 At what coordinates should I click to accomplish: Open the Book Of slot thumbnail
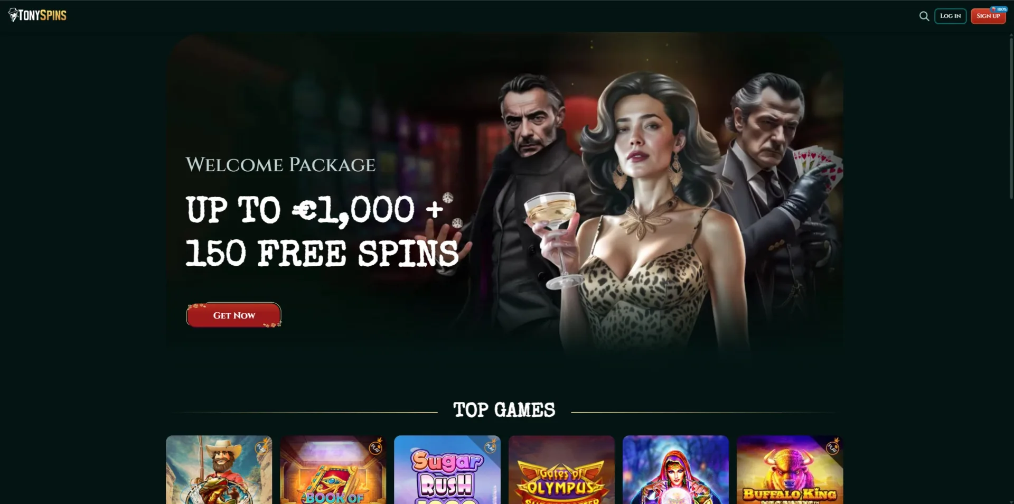click(333, 470)
